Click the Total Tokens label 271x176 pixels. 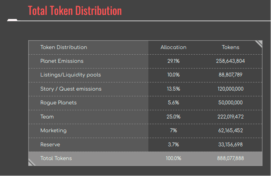pos(56,158)
